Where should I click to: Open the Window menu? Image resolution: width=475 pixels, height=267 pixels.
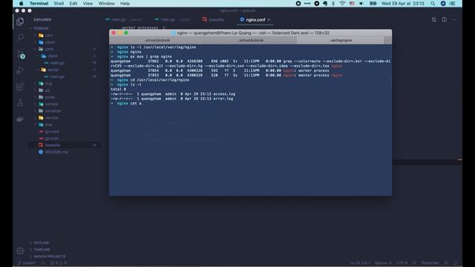106,3
